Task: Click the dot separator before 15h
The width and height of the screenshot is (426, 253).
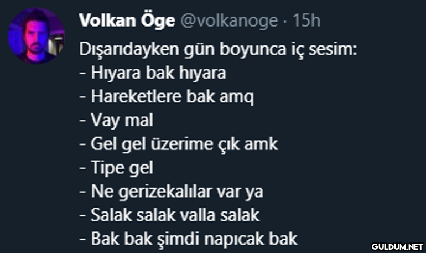Action: [285, 22]
